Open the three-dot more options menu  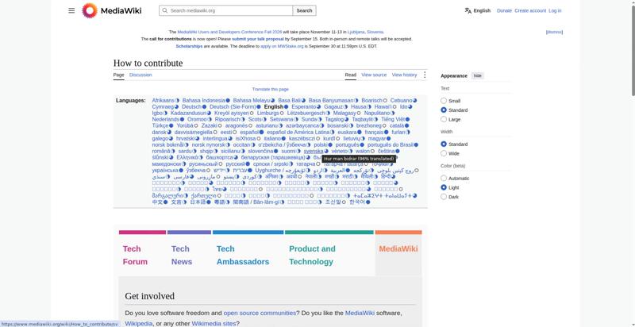coord(425,75)
